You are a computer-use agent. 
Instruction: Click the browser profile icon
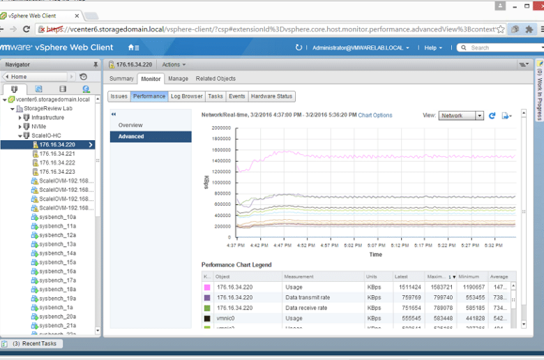(500, 6)
